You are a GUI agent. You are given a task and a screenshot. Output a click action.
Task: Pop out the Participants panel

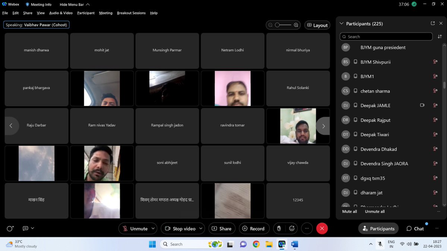(x=432, y=23)
